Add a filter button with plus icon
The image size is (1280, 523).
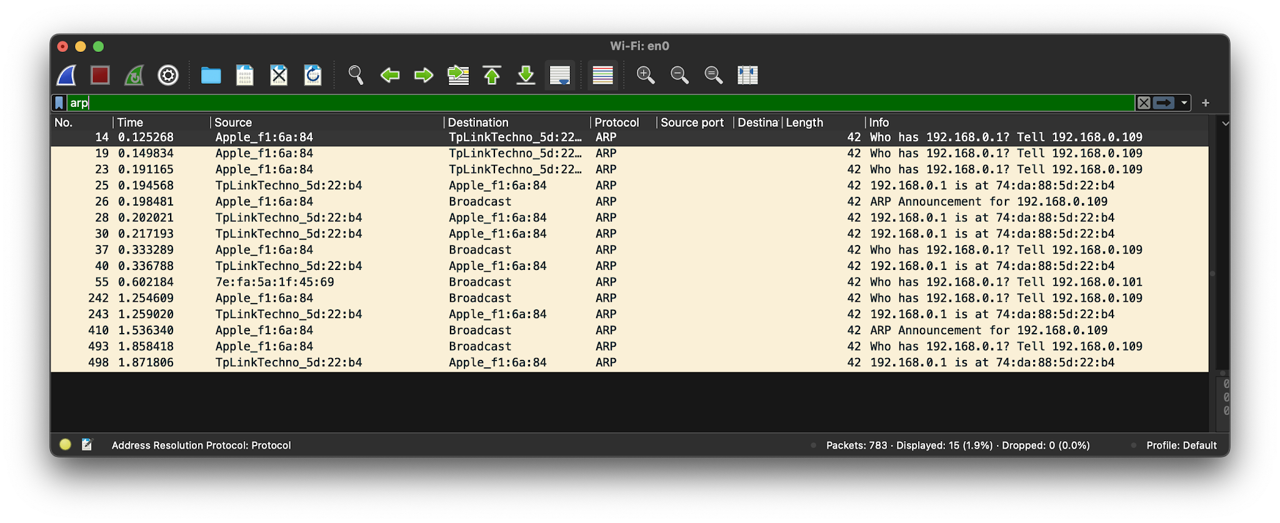tap(1206, 103)
